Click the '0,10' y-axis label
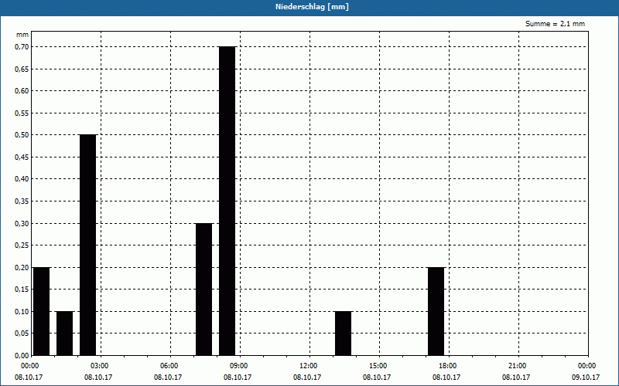The height and width of the screenshot is (386, 619). (22, 312)
